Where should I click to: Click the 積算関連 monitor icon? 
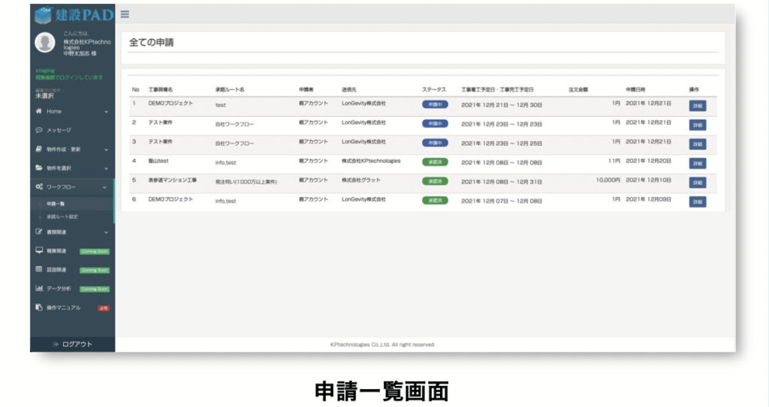39,250
